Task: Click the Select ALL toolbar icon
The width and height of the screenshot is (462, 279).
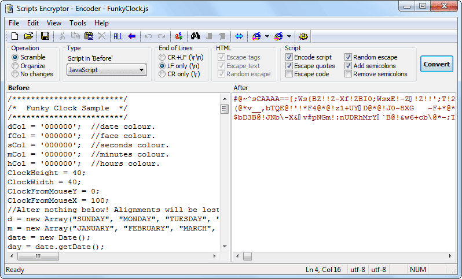Action: tap(118, 36)
